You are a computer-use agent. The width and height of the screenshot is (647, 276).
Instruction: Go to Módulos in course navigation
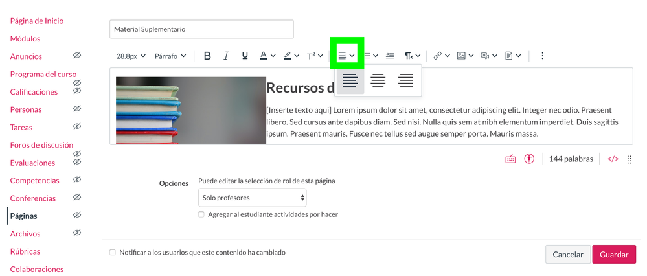[x=25, y=39]
